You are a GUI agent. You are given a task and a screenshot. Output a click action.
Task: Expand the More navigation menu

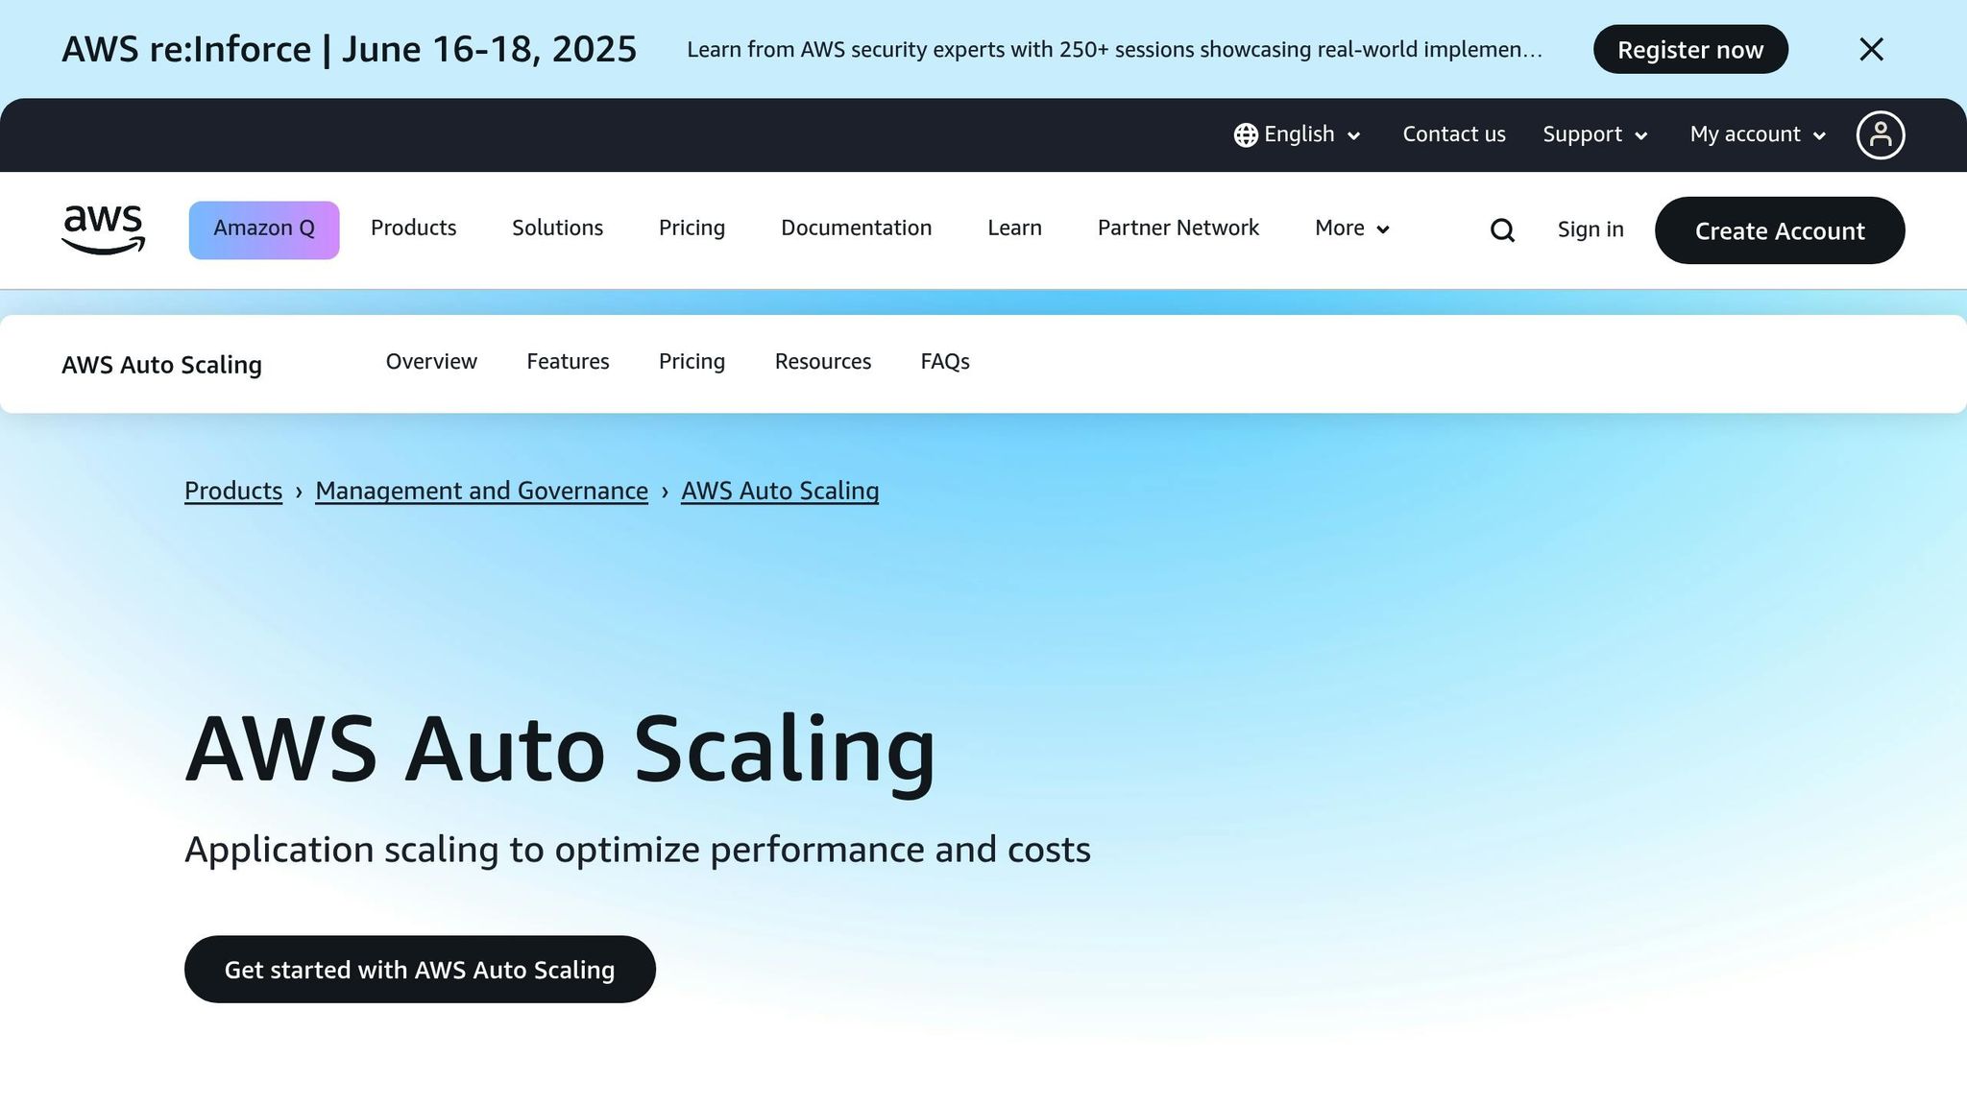pyautogui.click(x=1351, y=228)
